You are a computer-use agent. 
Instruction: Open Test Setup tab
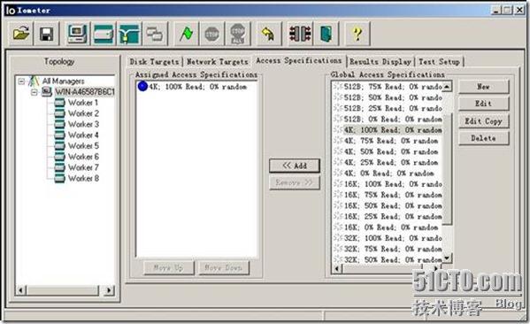(439, 62)
